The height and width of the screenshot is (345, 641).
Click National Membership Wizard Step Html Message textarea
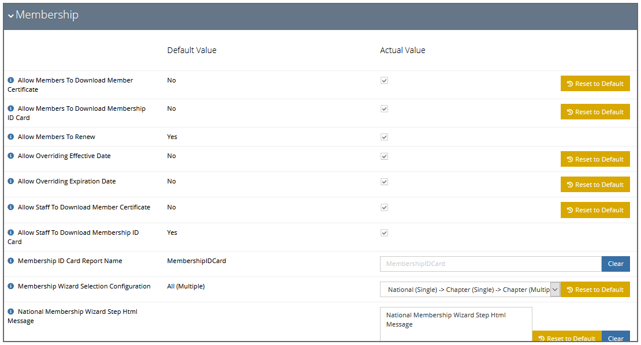456,324
